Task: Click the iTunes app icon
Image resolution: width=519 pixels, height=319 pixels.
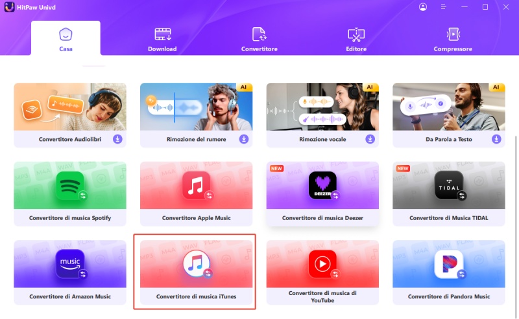Action: pyautogui.click(x=197, y=264)
